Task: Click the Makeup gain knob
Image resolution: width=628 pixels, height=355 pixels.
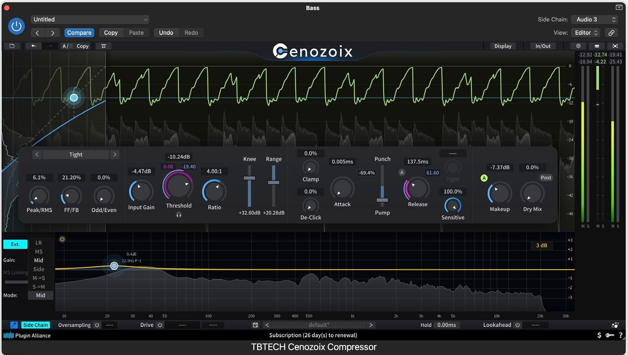Action: coord(500,193)
